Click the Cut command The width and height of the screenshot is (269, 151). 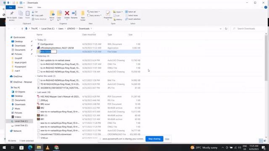(x=34, y=12)
